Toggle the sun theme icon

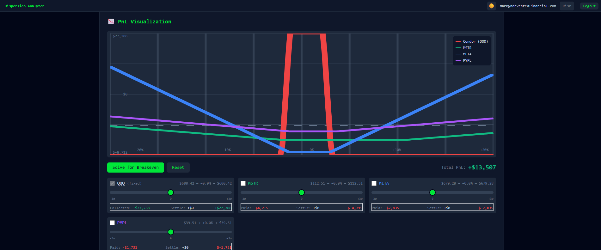pos(491,6)
